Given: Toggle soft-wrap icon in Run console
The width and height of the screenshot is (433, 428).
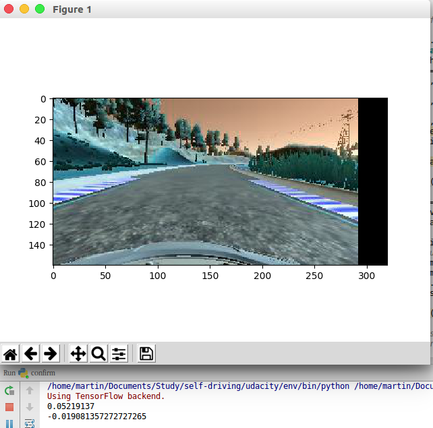Looking at the screenshot, I should point(30,423).
